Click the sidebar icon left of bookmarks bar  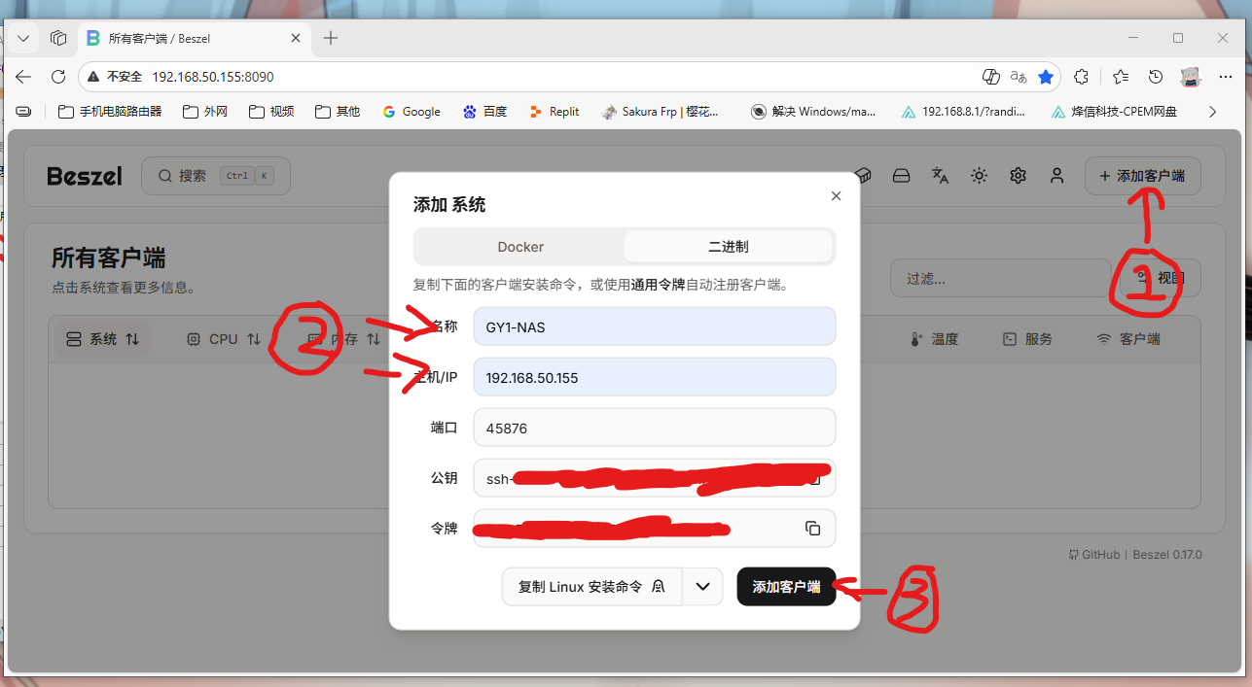click(x=23, y=112)
